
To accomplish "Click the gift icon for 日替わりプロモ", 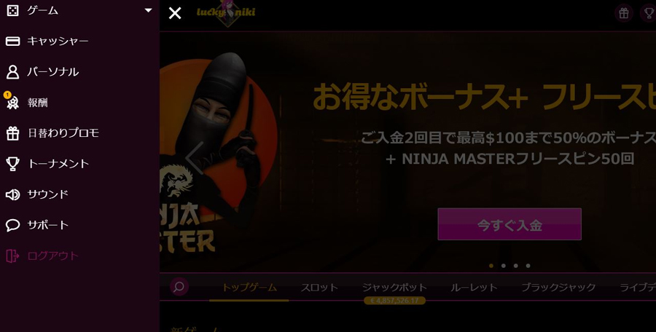I will [12, 133].
